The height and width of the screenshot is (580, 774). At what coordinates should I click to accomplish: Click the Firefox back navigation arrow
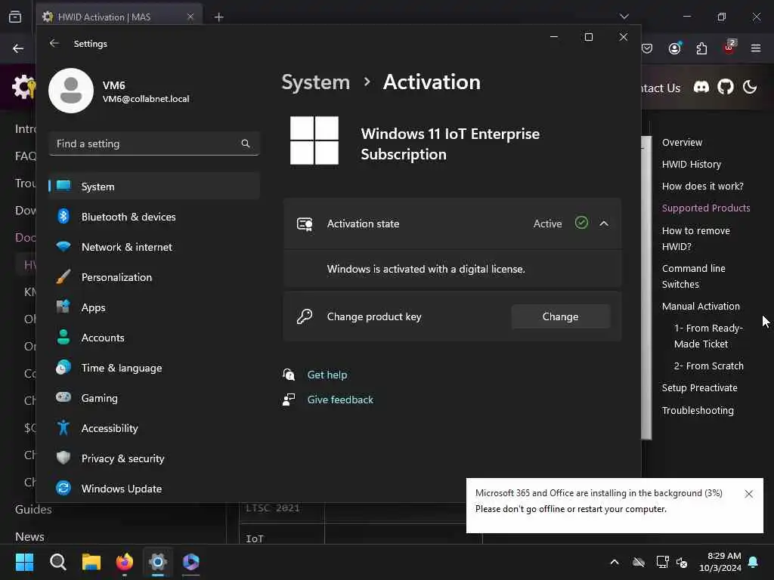(18, 48)
